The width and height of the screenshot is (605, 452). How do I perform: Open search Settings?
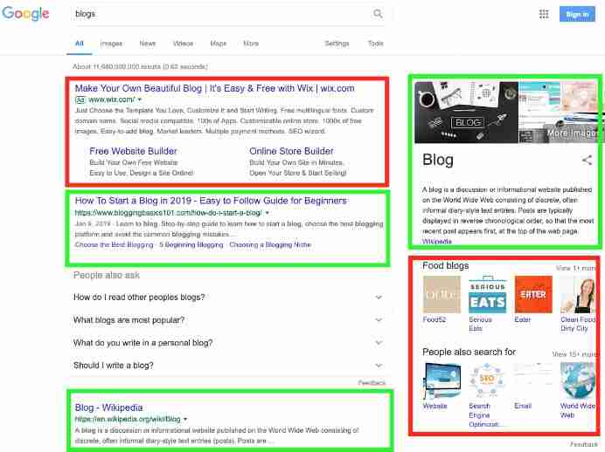point(337,44)
